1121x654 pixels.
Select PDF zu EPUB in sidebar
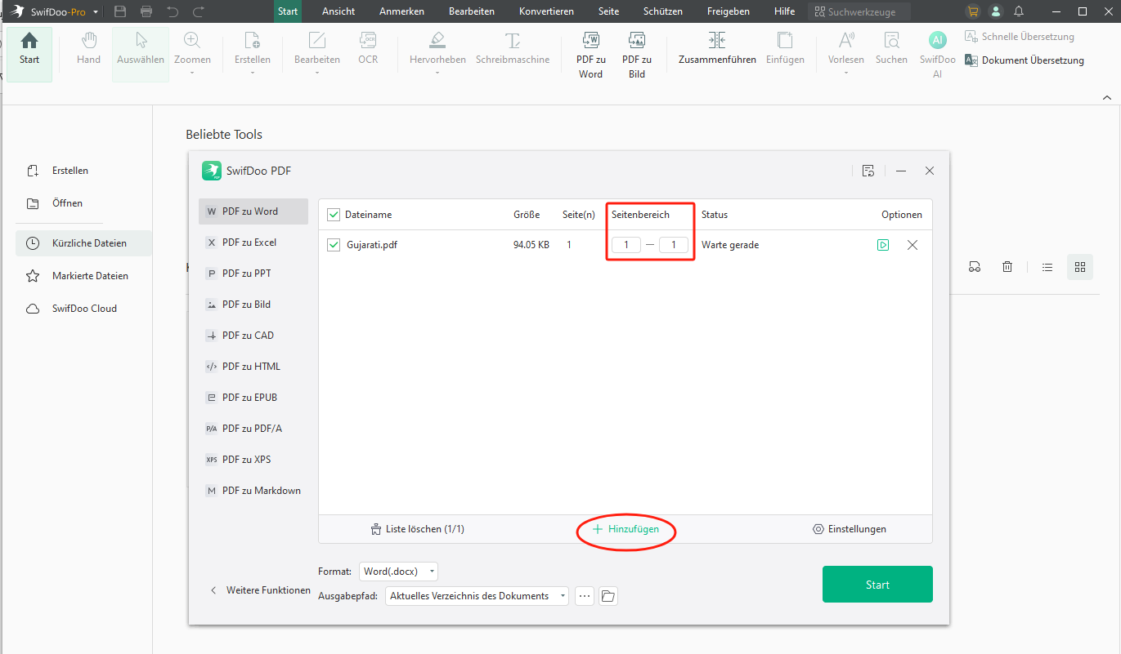coord(253,398)
